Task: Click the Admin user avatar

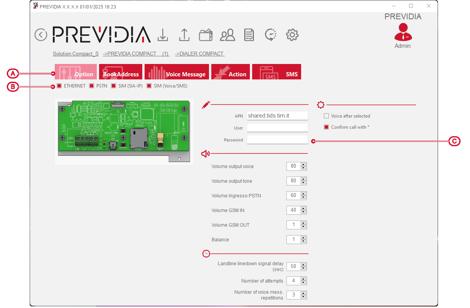Action: coord(403,33)
